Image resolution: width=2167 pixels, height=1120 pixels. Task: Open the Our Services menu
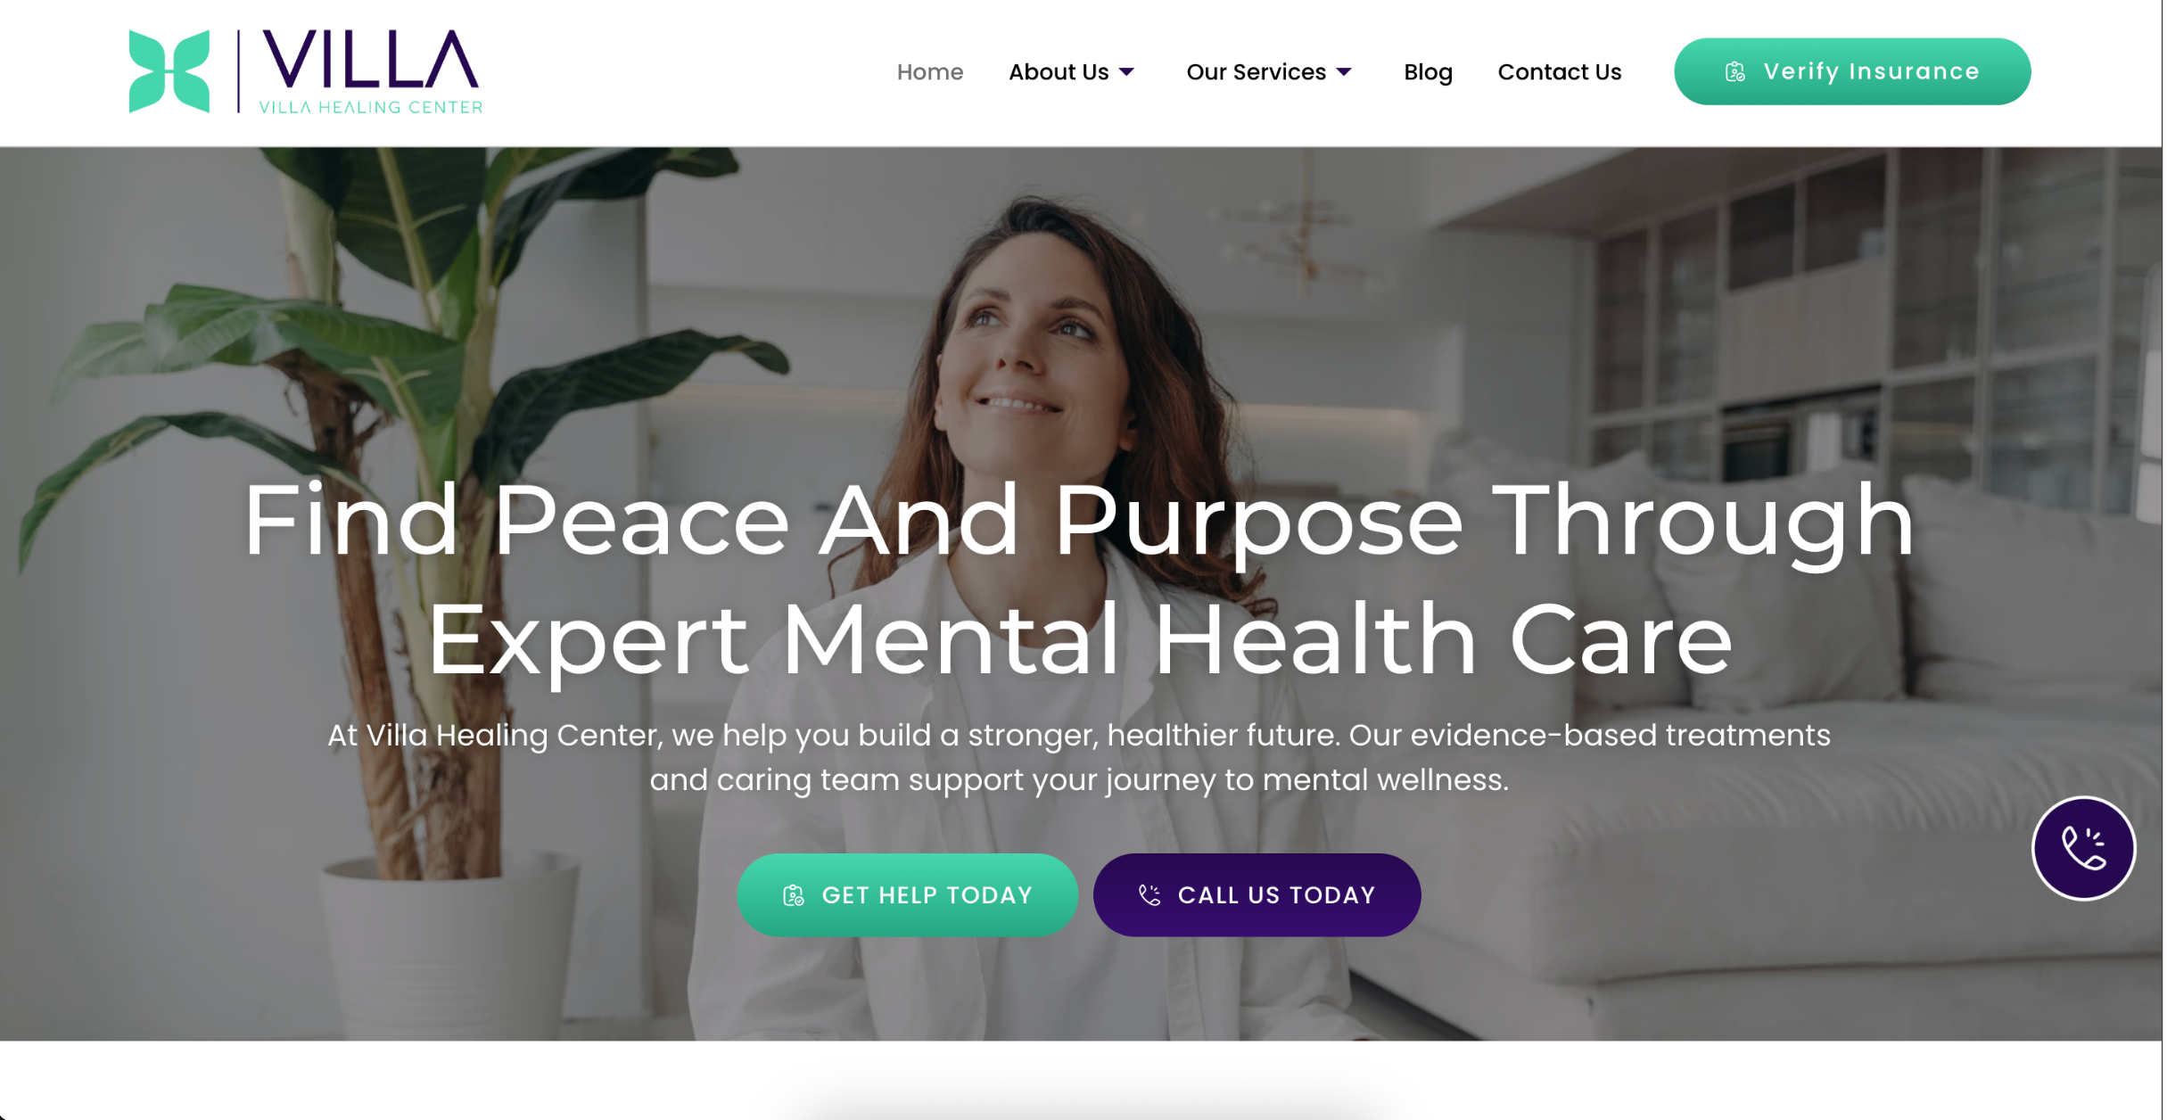pyautogui.click(x=1256, y=72)
